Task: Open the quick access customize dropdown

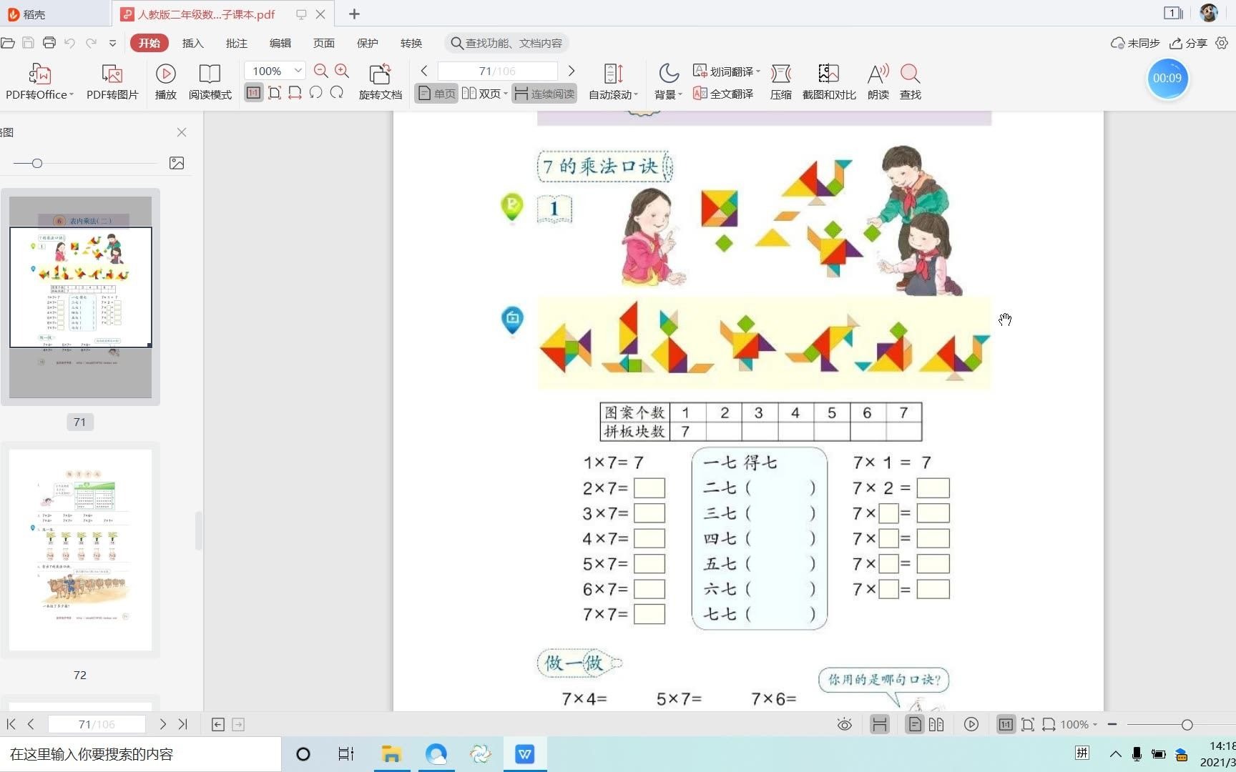Action: 112,43
